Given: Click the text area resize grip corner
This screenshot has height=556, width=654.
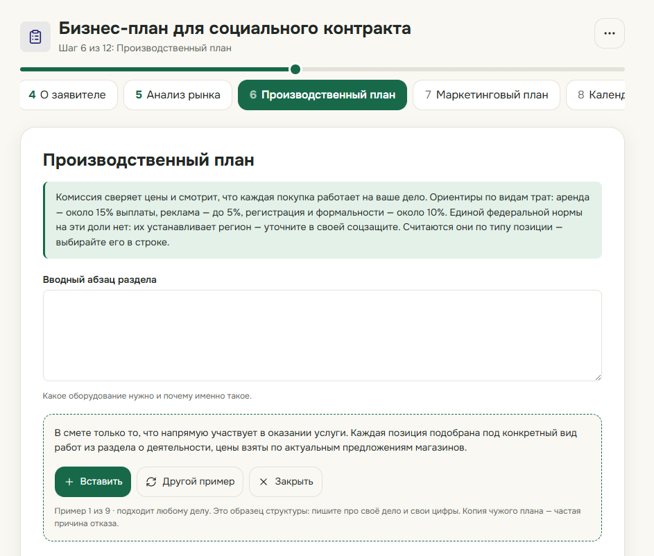Looking at the screenshot, I should click(x=598, y=377).
